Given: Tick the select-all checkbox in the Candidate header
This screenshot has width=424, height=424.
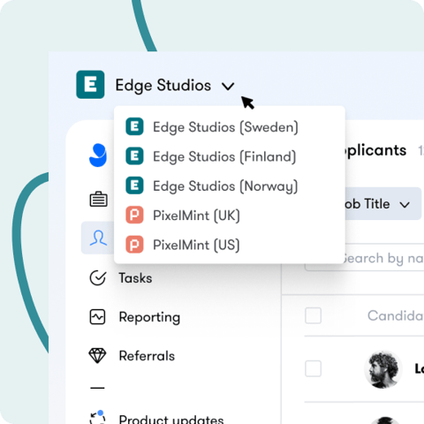Looking at the screenshot, I should [x=313, y=315].
